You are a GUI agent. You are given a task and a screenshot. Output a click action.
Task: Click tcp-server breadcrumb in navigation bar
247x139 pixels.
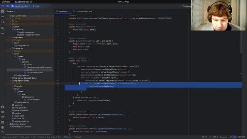pos(25,137)
